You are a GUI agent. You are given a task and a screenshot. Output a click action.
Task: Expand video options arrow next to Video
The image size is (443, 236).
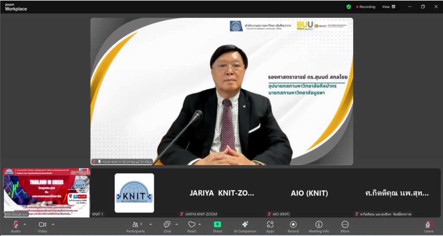coord(52,224)
